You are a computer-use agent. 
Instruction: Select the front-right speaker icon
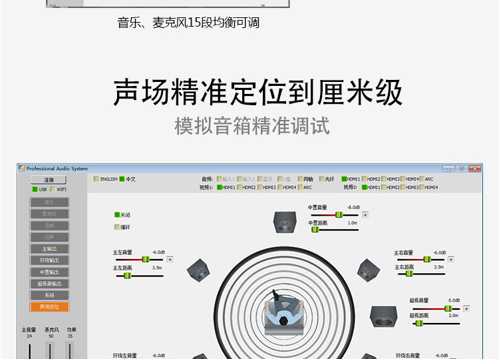click(x=368, y=269)
